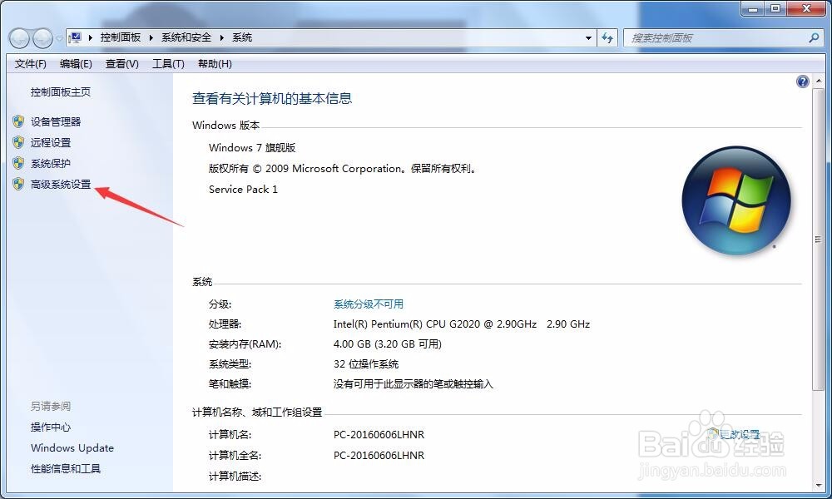Open 远程设置 link
Screen dimensions: 832x499
pos(51,143)
